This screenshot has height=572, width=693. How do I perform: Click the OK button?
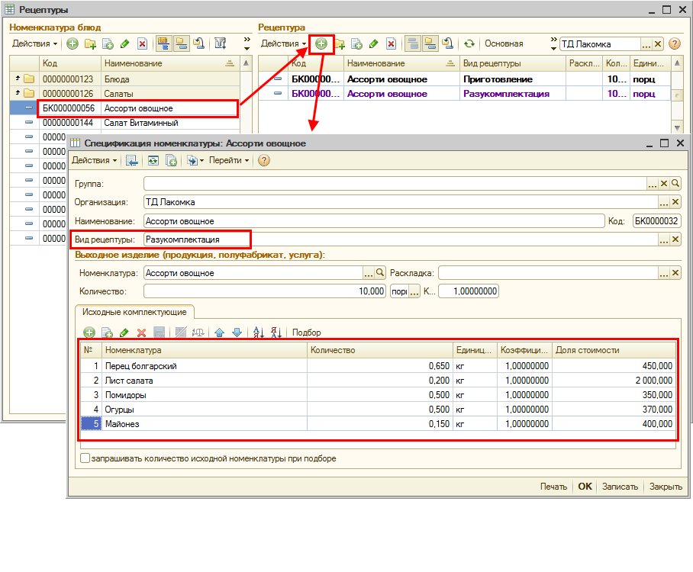pyautogui.click(x=585, y=487)
